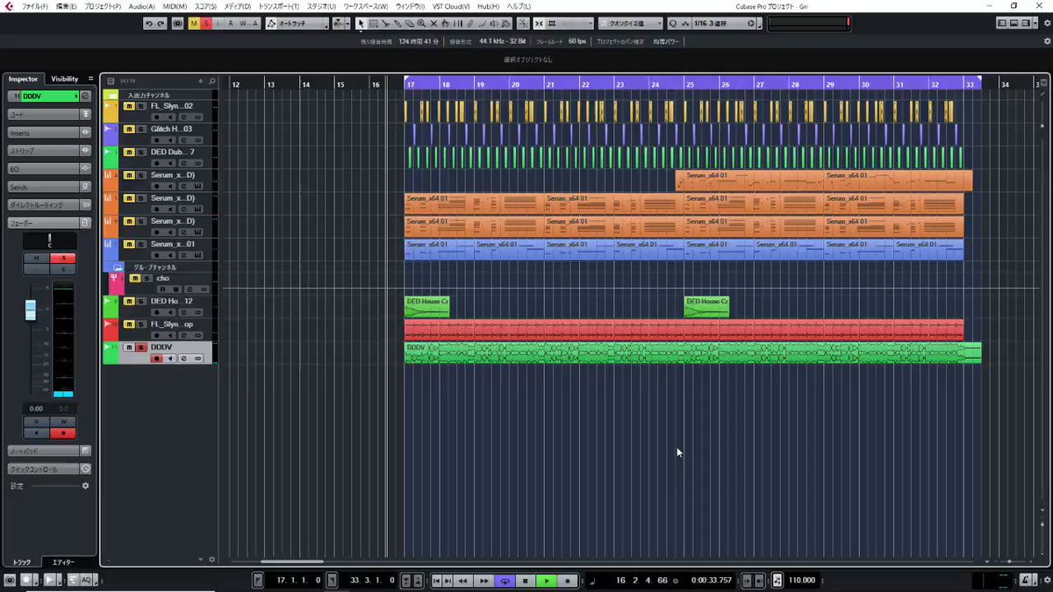Select the Zoom magnifier tool
This screenshot has width=1053, height=592.
point(420,23)
